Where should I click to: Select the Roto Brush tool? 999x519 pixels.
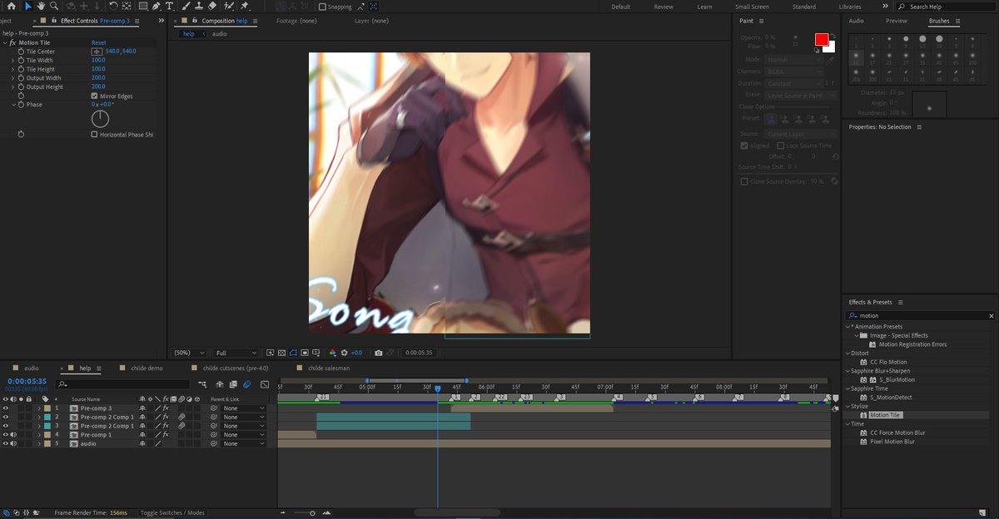[x=228, y=6]
